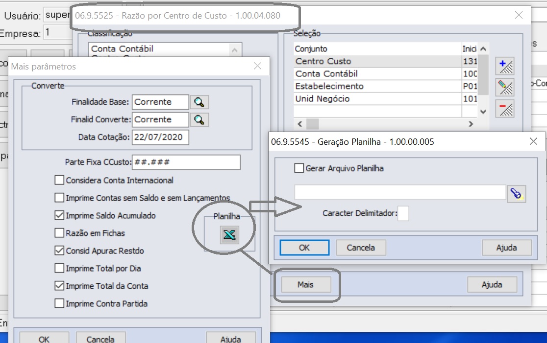Click the Empresa input field
Screen dimensions: 547x343
click(x=57, y=32)
